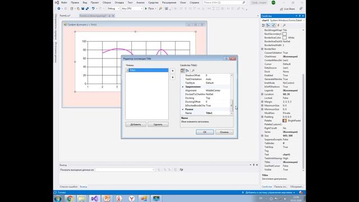The width and height of the screenshot is (359, 202).
Task: Click the green Start run arrow
Action: (x=146, y=8)
